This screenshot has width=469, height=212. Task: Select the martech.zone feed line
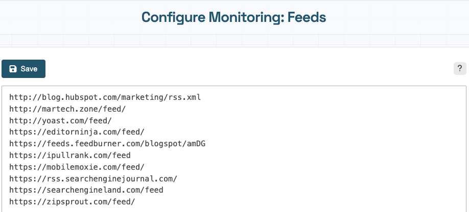tap(67, 109)
